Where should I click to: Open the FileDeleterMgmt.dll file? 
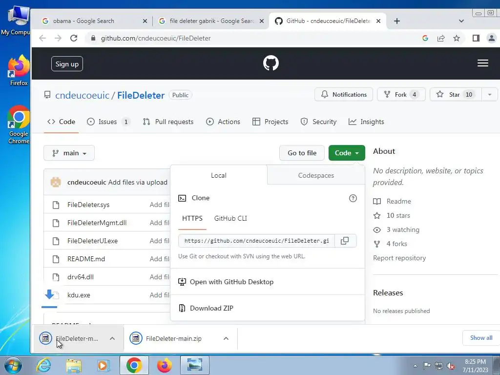tap(97, 223)
